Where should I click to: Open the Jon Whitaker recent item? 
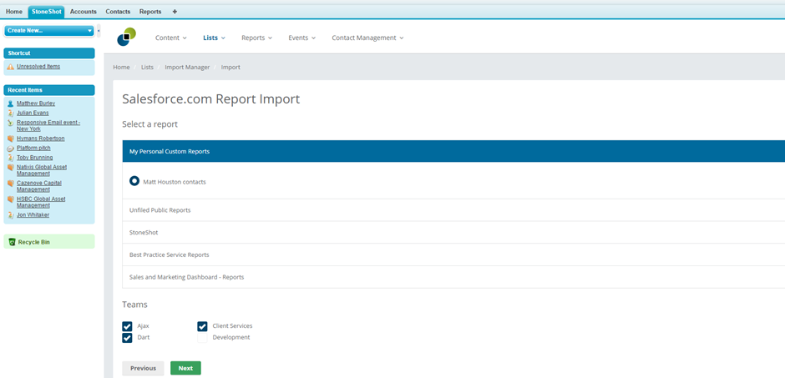(33, 215)
